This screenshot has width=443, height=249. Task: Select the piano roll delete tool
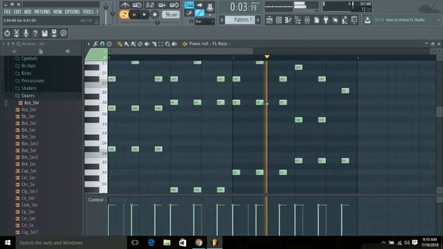pos(140,44)
